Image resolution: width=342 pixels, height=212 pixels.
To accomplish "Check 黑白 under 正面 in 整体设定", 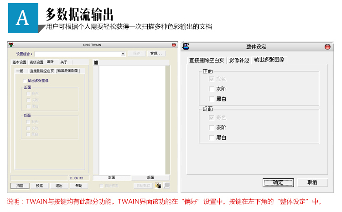I will click(x=212, y=99).
